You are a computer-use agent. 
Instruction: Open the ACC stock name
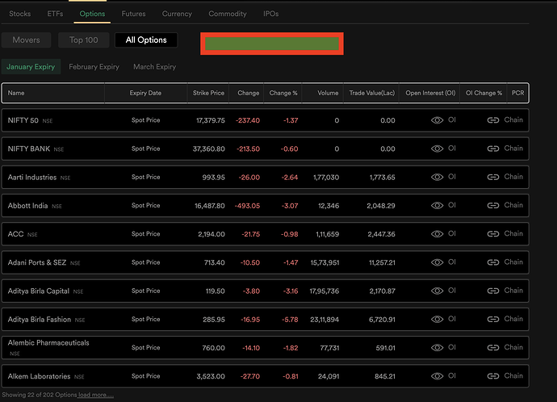tap(15, 234)
